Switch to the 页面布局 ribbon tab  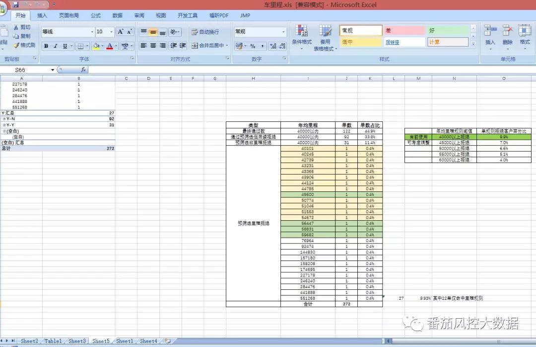click(x=68, y=15)
